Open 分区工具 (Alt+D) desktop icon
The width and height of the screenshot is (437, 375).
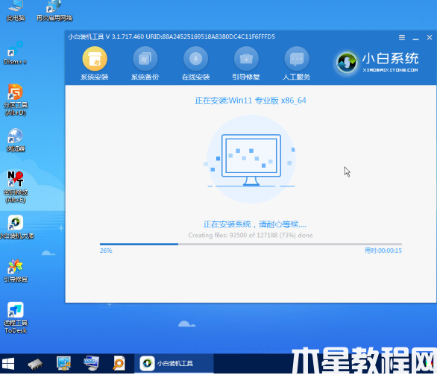pos(16,100)
